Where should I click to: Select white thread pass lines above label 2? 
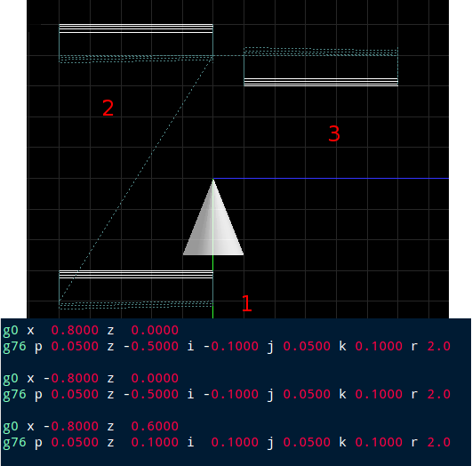pyautogui.click(x=136, y=28)
